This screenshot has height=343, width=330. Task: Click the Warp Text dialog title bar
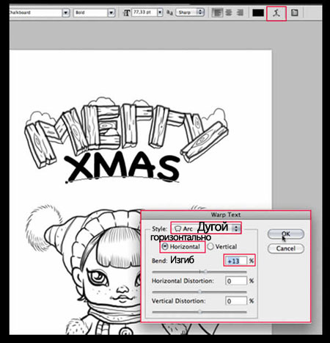pos(226,214)
